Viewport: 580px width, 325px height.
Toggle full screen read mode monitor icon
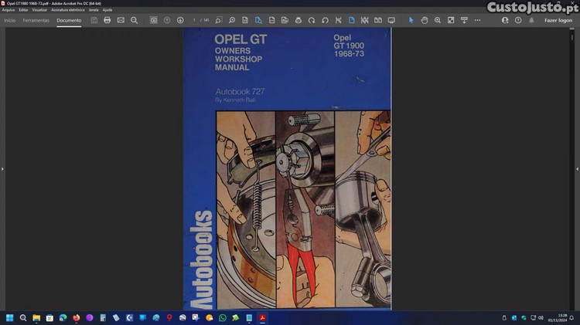(x=391, y=20)
